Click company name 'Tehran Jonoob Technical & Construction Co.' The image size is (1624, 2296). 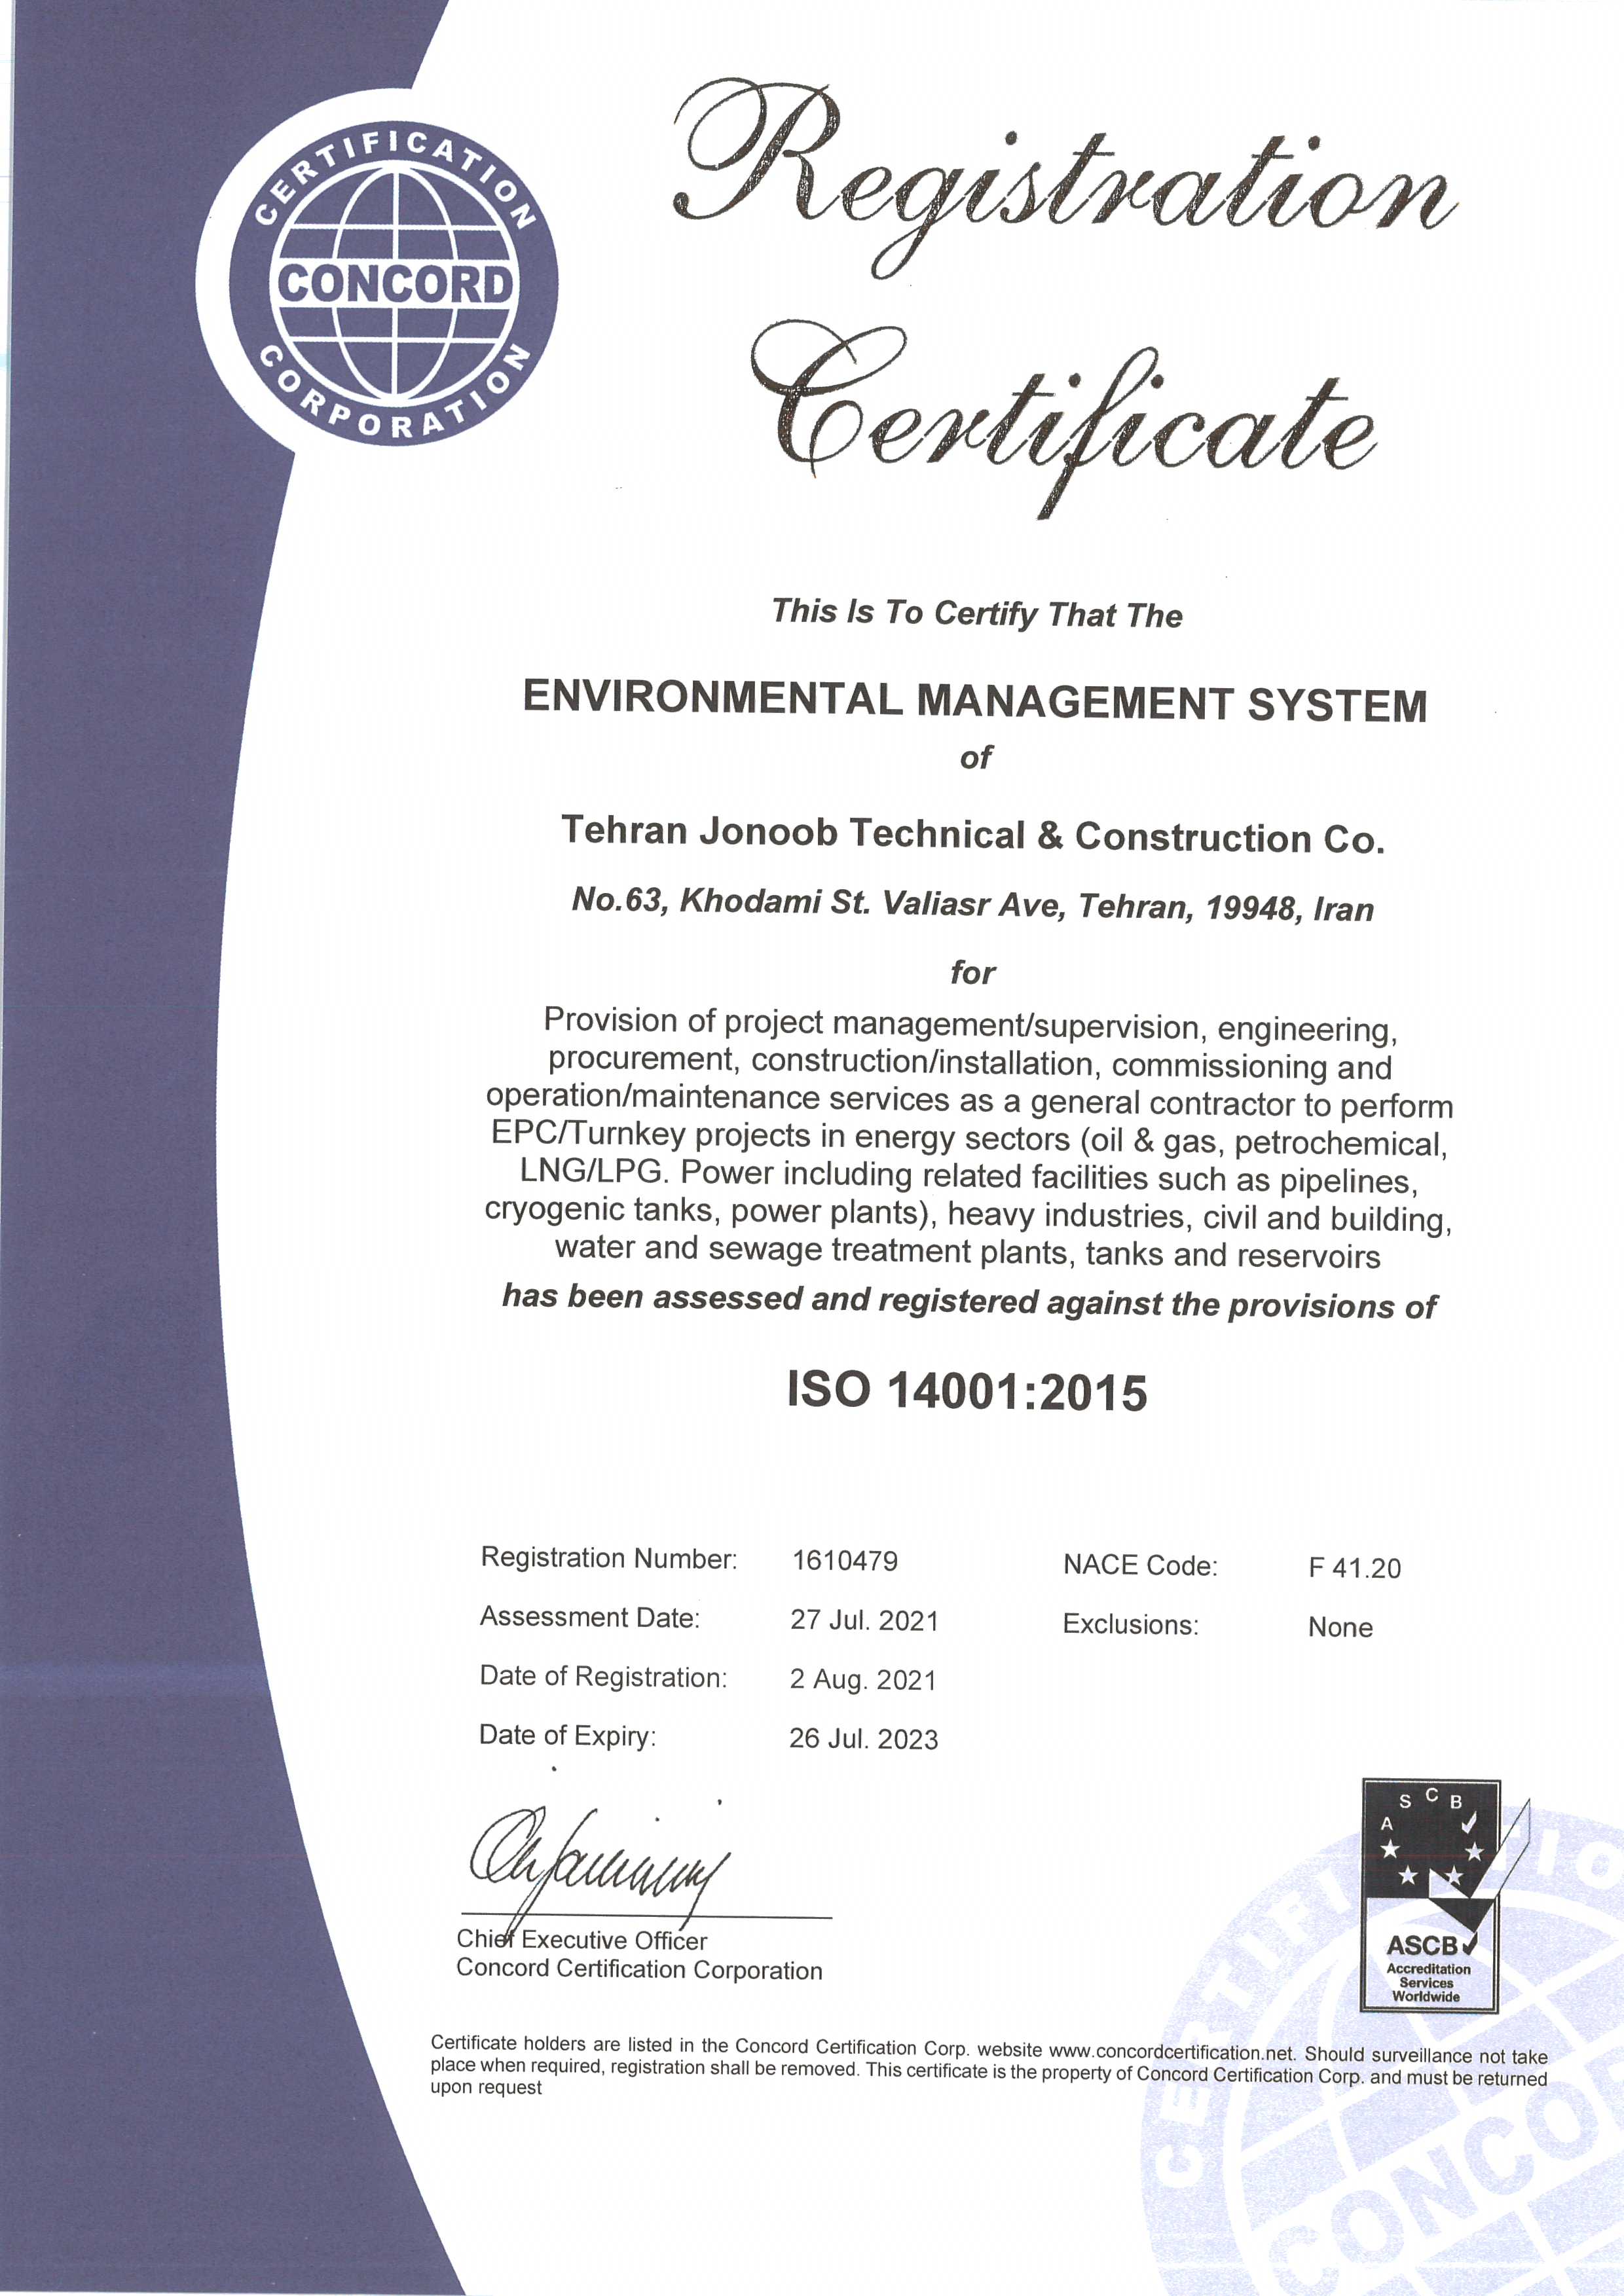point(973,834)
